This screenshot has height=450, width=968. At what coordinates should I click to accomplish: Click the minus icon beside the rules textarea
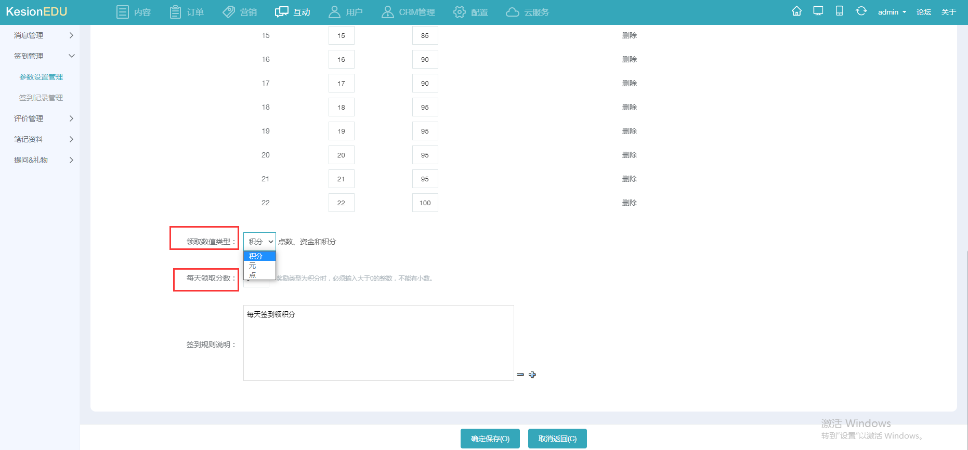click(520, 375)
